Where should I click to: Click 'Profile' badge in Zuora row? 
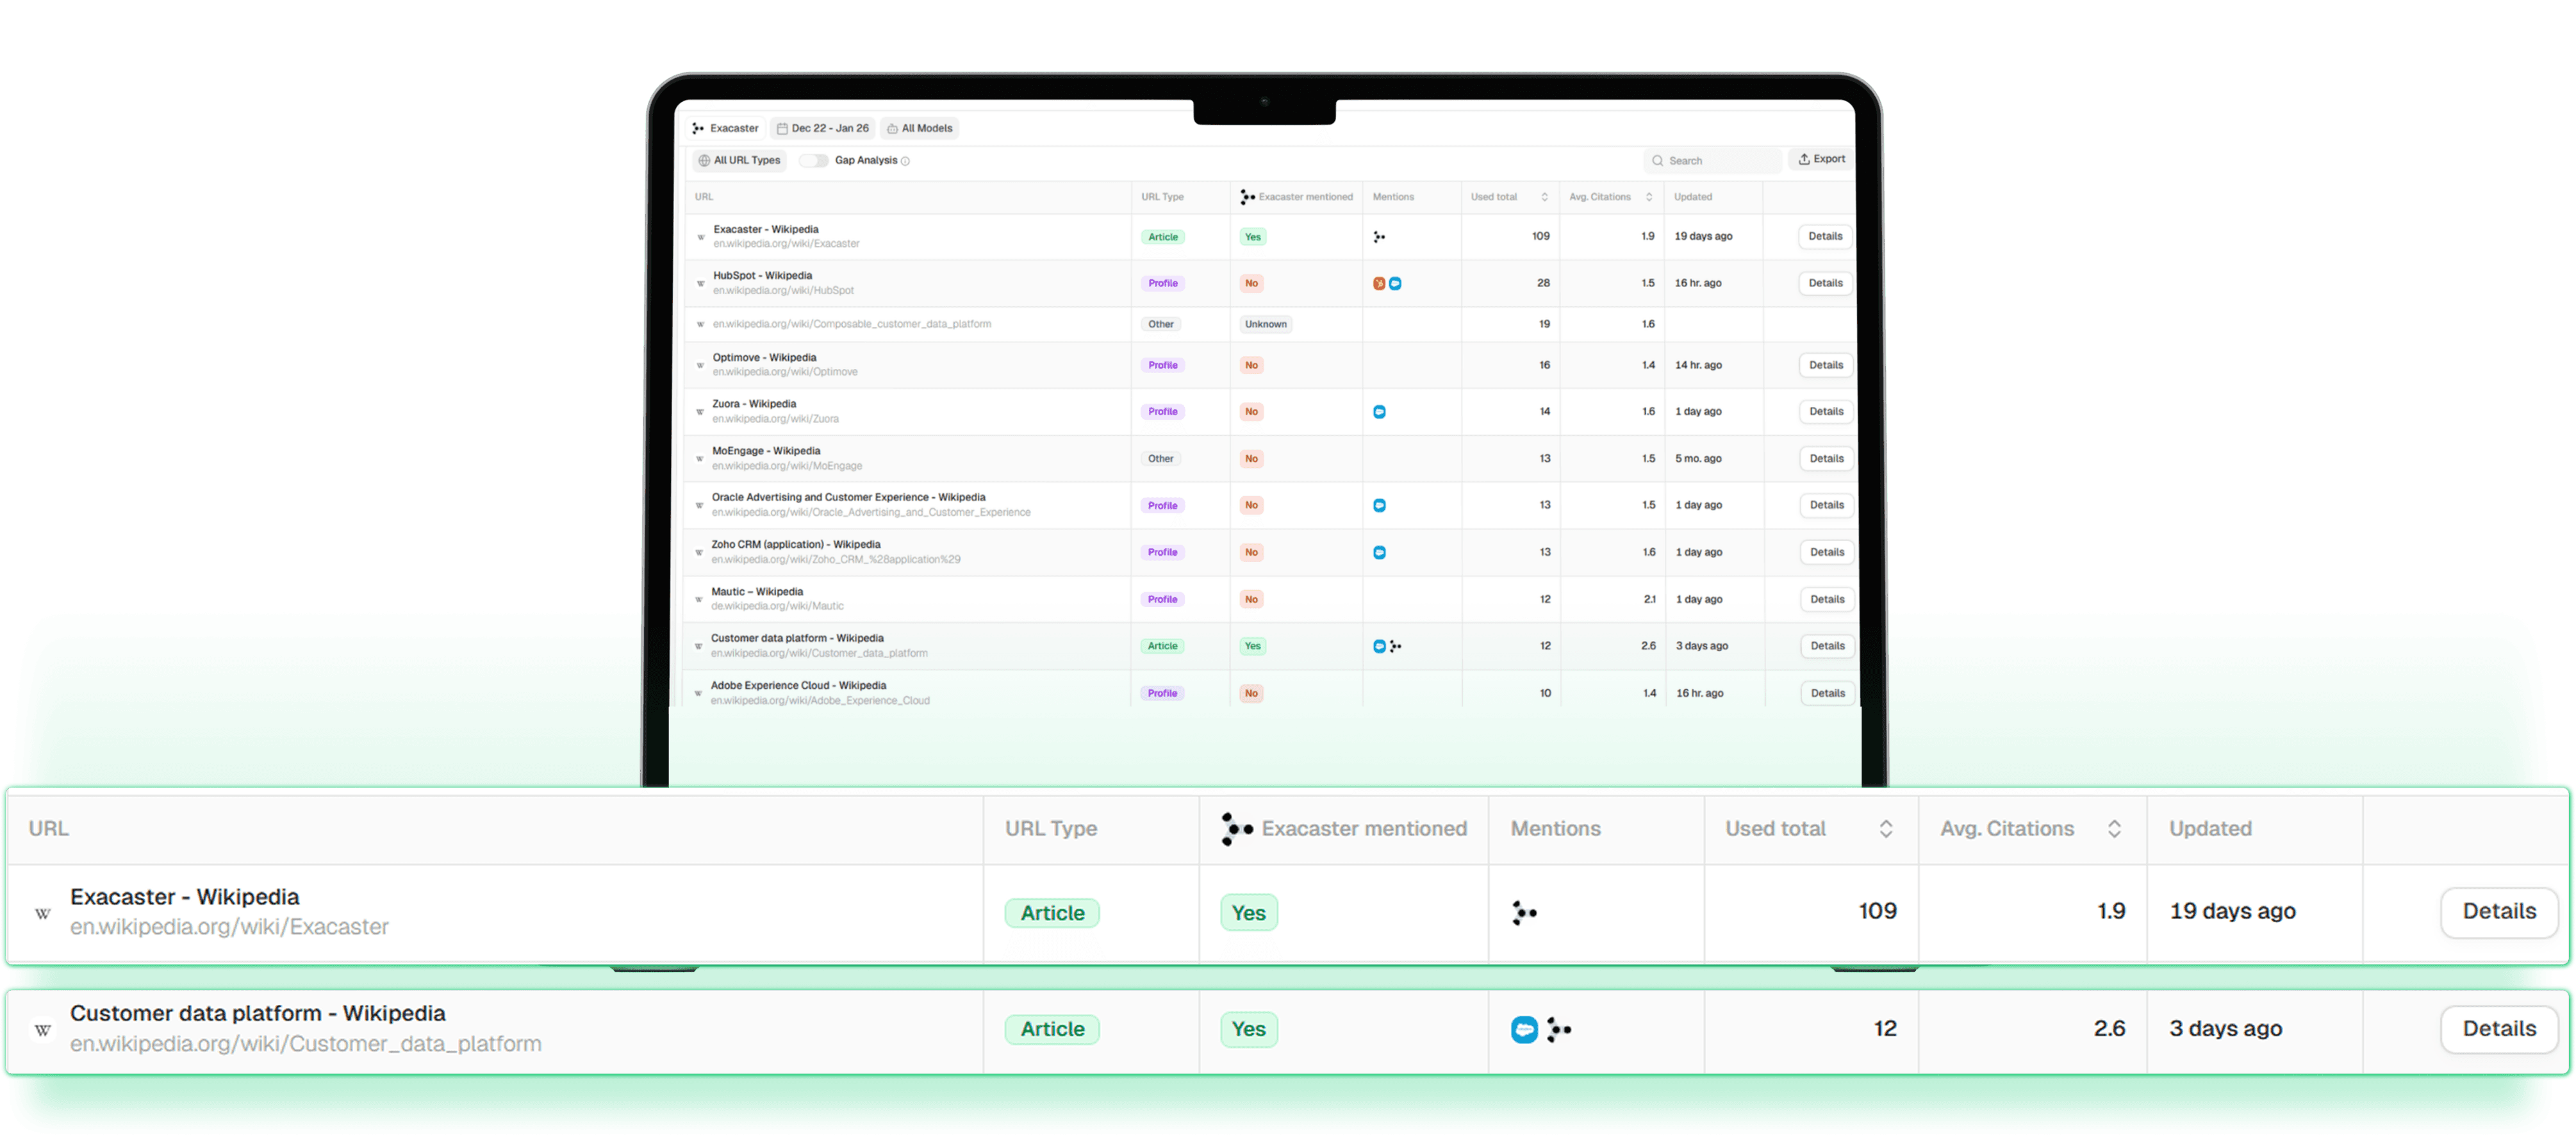click(x=1163, y=413)
